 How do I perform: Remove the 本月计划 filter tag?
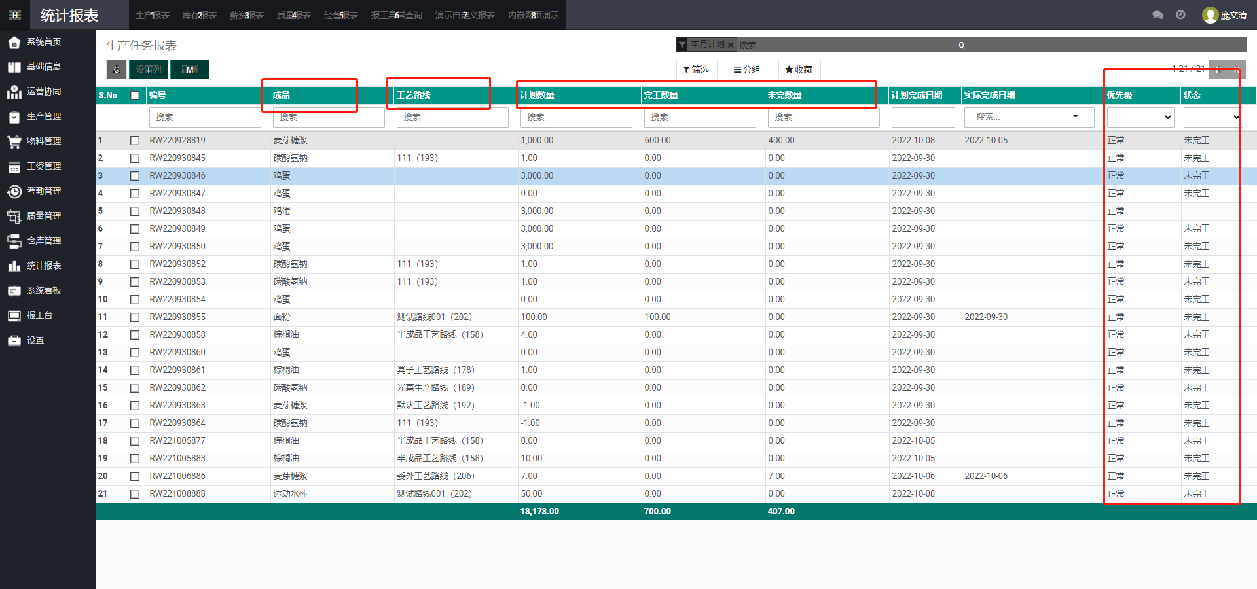point(731,45)
